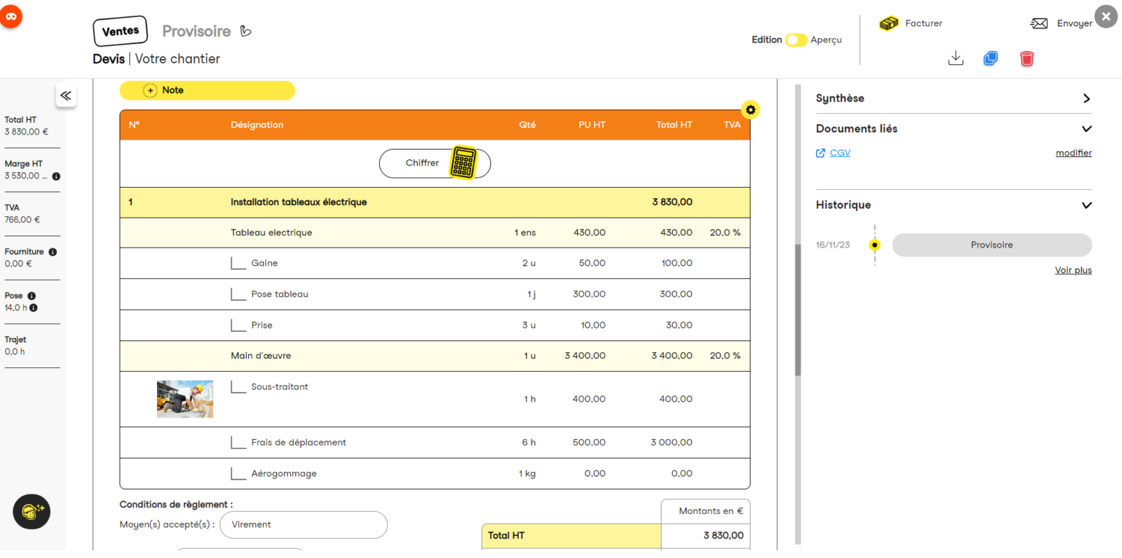Click the blue duplicate document icon
This screenshot has height=558, width=1122.
(991, 58)
